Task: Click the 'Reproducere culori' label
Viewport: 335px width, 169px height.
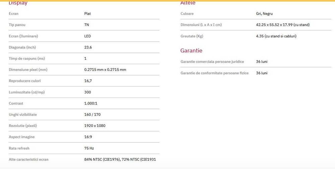Action: 24,81
